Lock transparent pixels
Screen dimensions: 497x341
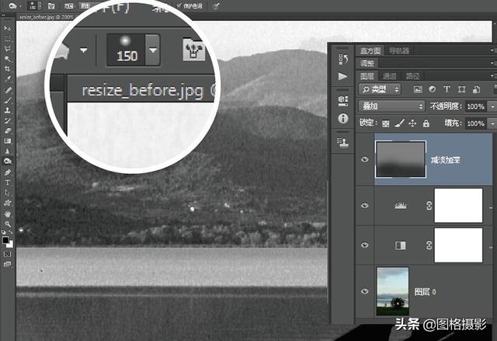(386, 124)
